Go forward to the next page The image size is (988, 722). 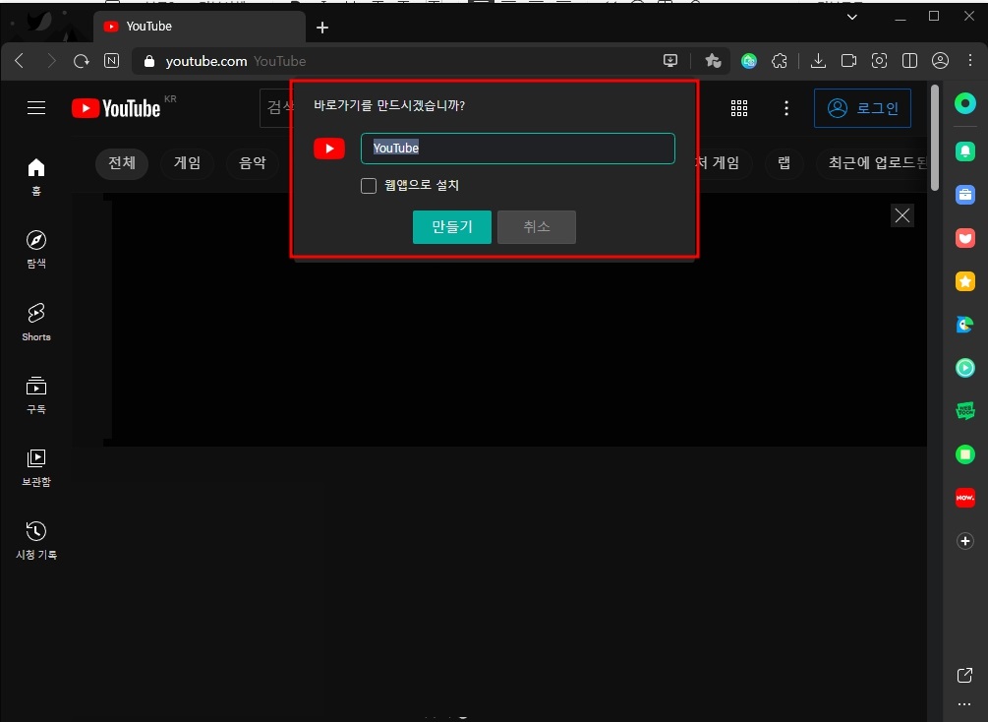tap(51, 61)
